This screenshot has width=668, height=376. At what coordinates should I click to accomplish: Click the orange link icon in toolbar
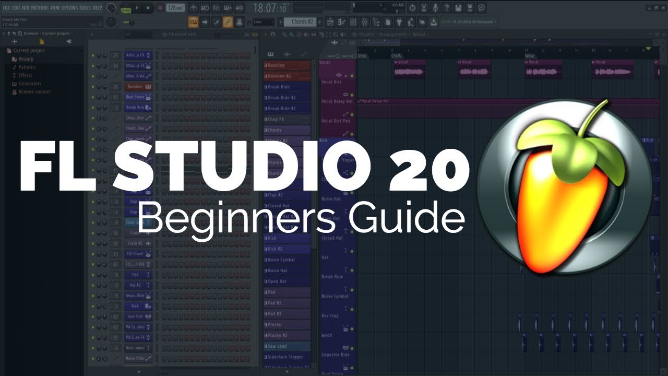click(x=228, y=22)
